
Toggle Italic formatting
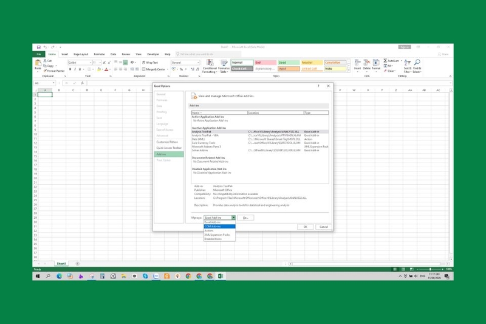click(x=75, y=69)
